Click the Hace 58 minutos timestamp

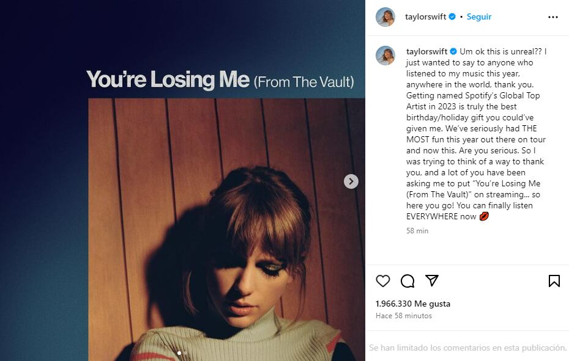pos(404,316)
